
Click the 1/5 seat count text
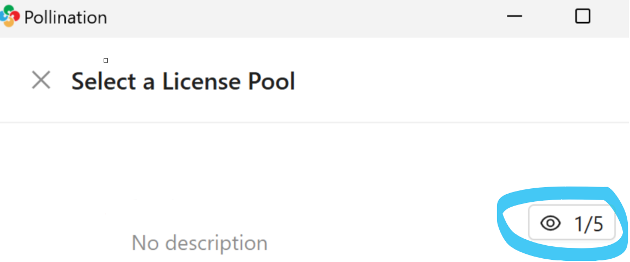tap(589, 223)
